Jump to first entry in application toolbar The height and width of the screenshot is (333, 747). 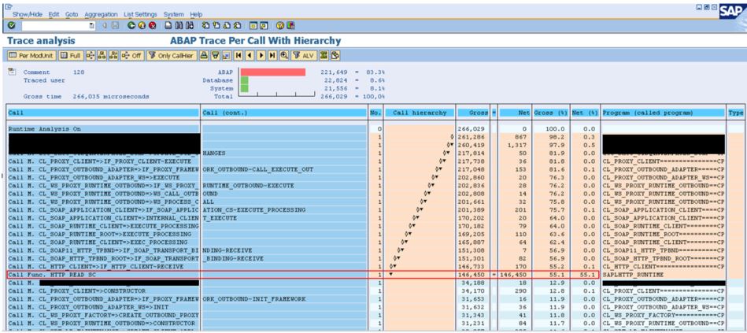pos(239,56)
